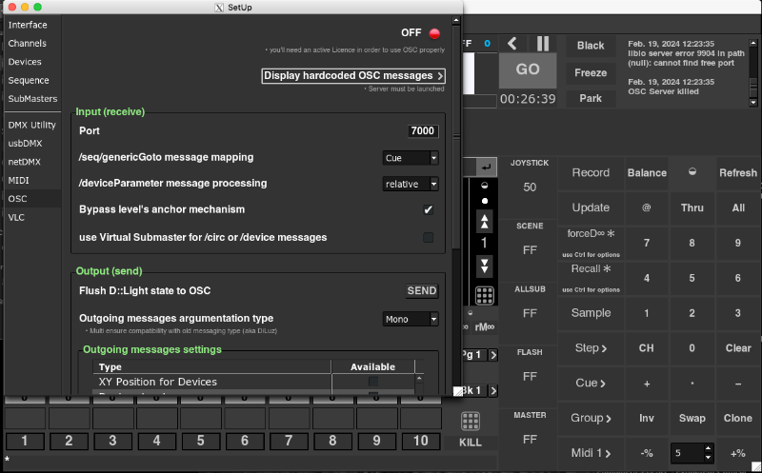The image size is (762, 473).
Task: Click the pause icon above GO
Action: [543, 44]
